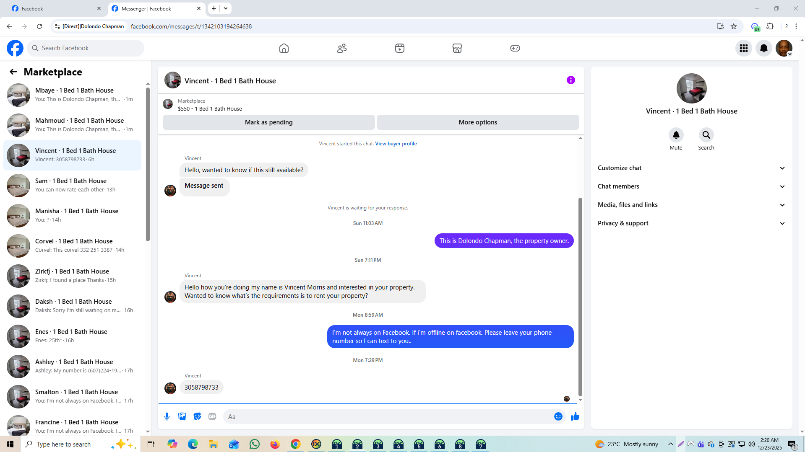Viewport: 805px width, 452px height.
Task: Click Vincent's large profile picture in info panel
Action: point(691,88)
